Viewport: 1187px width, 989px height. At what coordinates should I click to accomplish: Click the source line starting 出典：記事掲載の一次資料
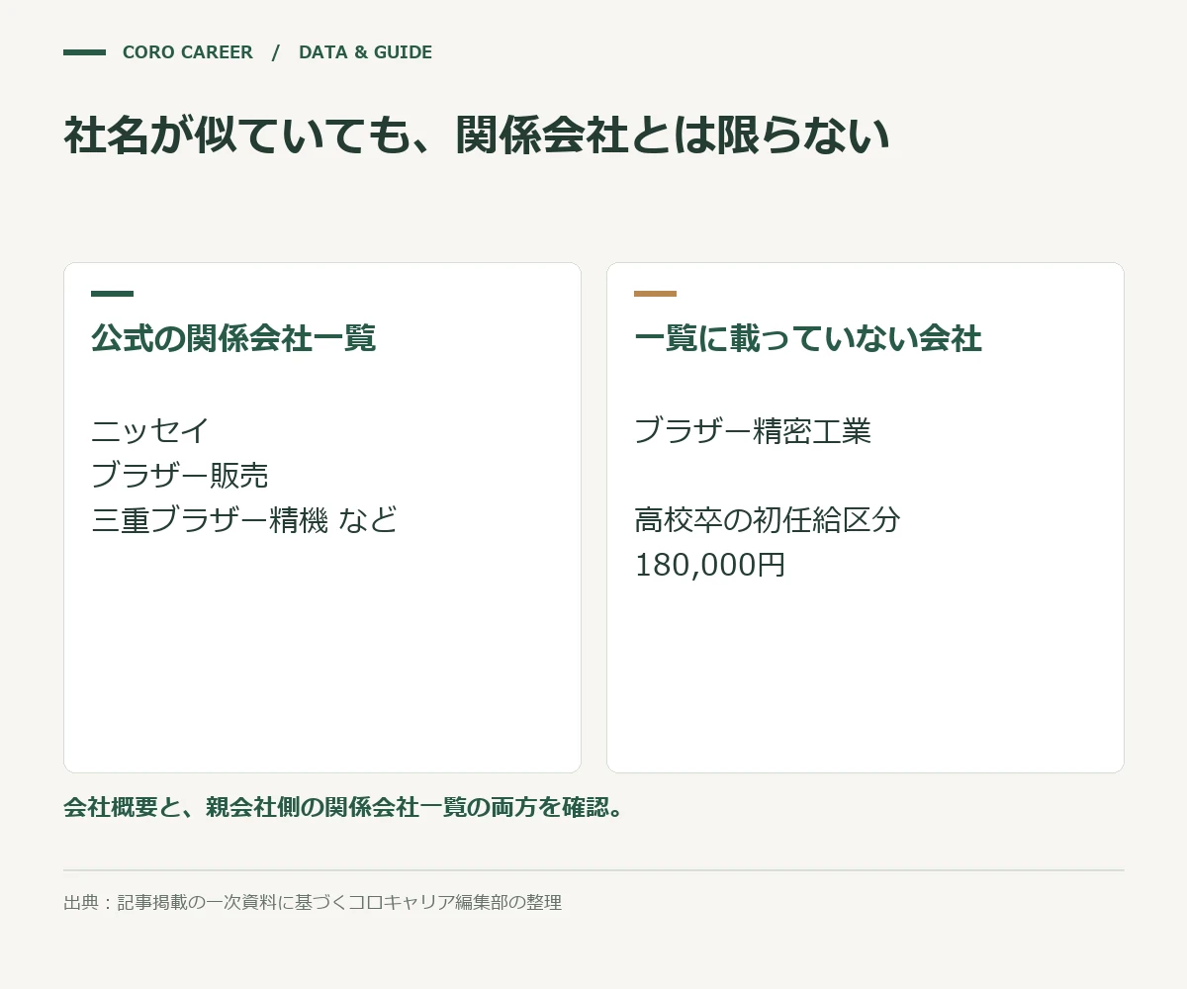pos(313,902)
